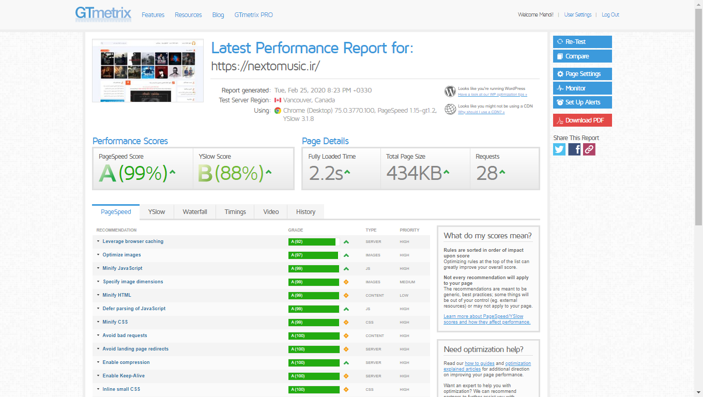The height and width of the screenshot is (397, 703).
Task: Click green up arrow beside Minify JavaScript grade
Action: pos(346,268)
